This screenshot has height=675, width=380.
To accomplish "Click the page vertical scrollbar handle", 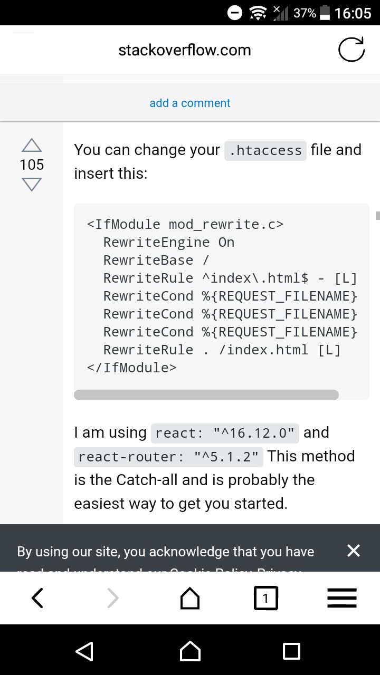I will coord(377,215).
